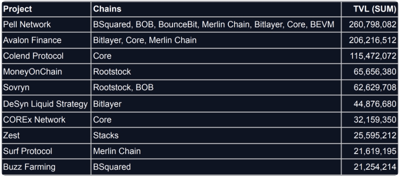
Task: Select the Buzz Farming project cell
Action: 46,167
